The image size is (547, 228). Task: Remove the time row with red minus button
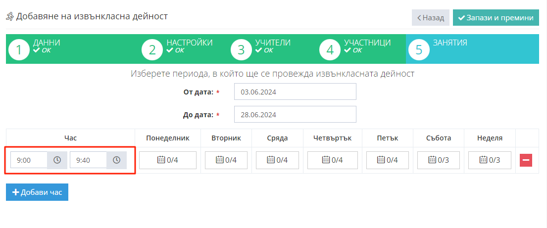(526, 160)
